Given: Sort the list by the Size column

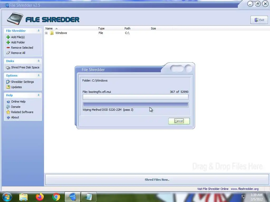Looking at the screenshot, I should [162, 28].
